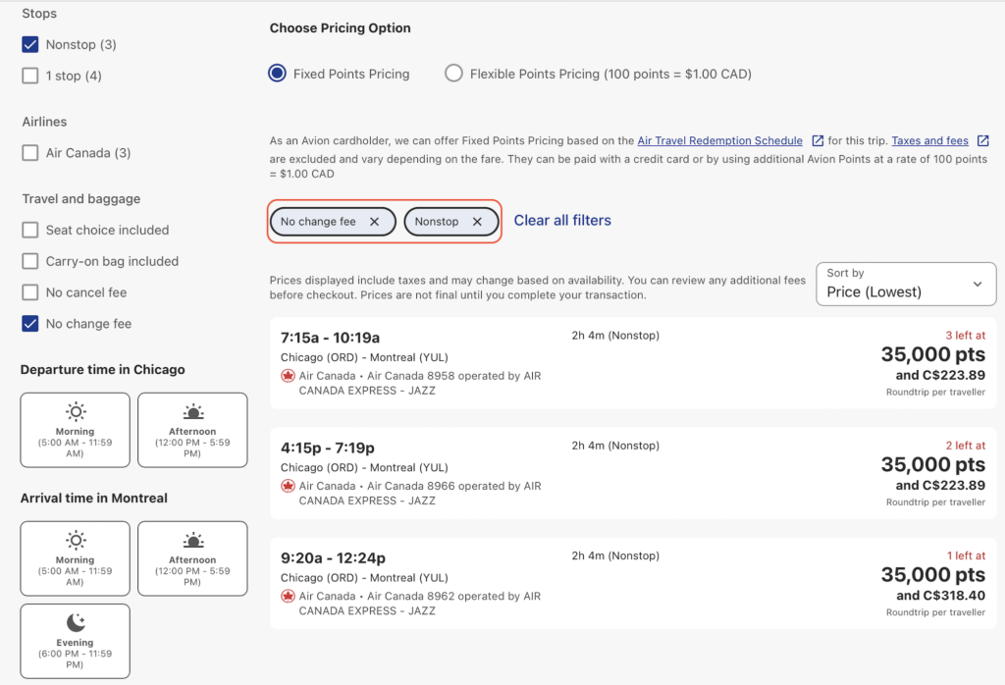
Task: Open the Sort by Price dropdown
Action: tap(904, 284)
